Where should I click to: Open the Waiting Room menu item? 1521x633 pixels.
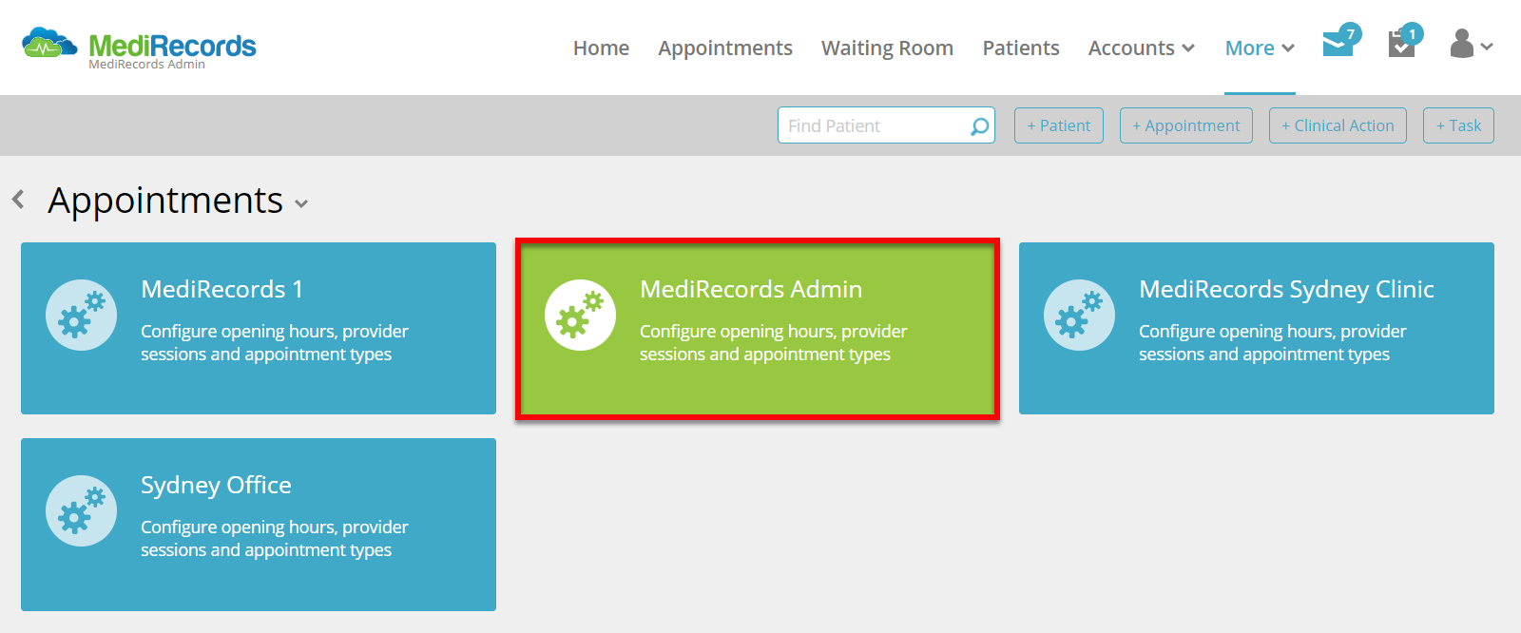point(887,48)
